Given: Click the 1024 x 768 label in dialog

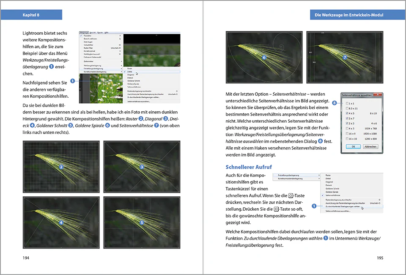Looking at the screenshot, I should pyautogui.click(x=370, y=129).
